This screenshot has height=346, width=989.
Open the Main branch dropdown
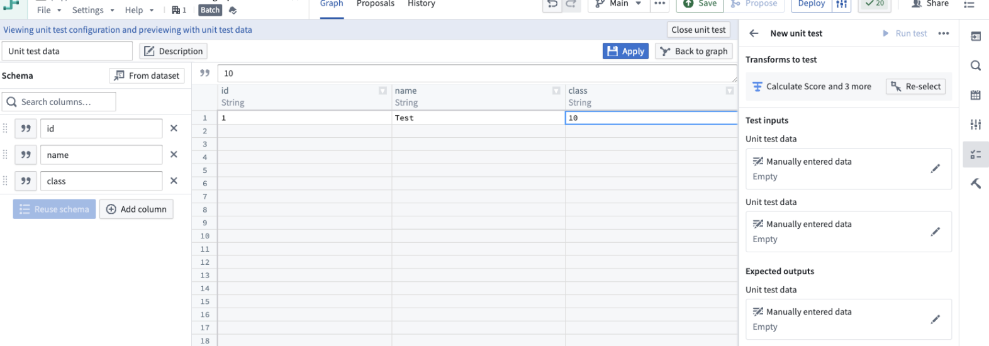[618, 4]
